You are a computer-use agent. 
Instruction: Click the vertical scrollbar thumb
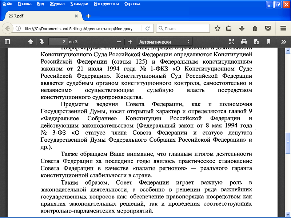tap(288, 143)
